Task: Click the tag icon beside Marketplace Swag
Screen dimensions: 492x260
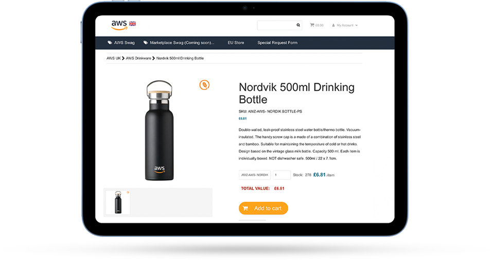Action: pyautogui.click(x=146, y=43)
